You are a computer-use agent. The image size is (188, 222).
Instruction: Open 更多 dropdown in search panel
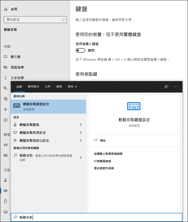coord(72,86)
